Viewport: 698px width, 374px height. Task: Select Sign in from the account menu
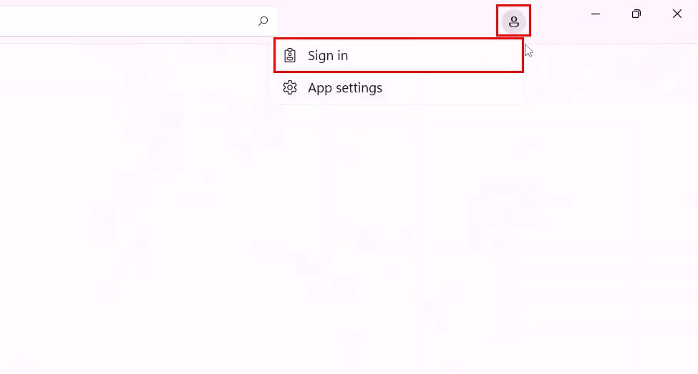pyautogui.click(x=398, y=56)
